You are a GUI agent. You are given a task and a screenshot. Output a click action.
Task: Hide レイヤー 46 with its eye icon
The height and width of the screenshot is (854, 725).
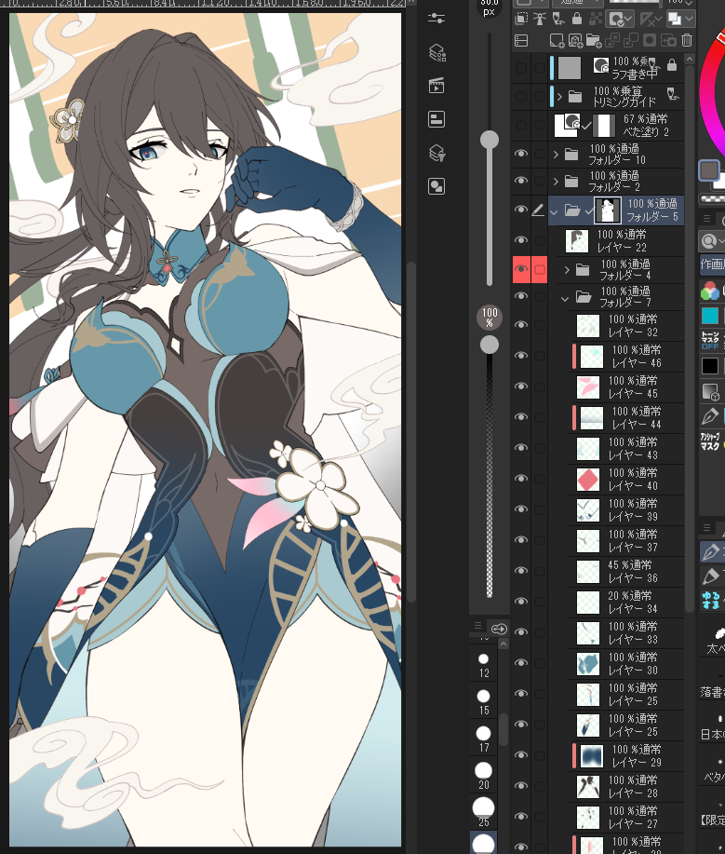tap(521, 356)
